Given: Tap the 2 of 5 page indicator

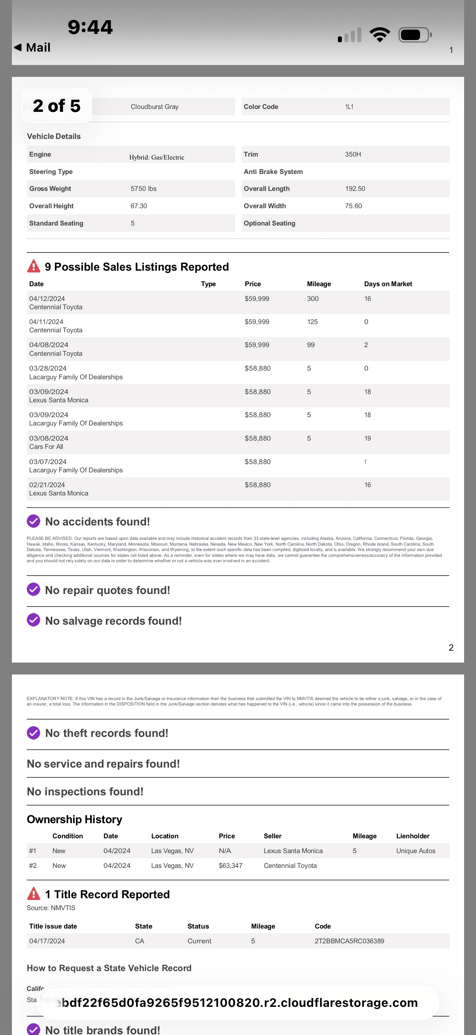Looking at the screenshot, I should tap(57, 106).
